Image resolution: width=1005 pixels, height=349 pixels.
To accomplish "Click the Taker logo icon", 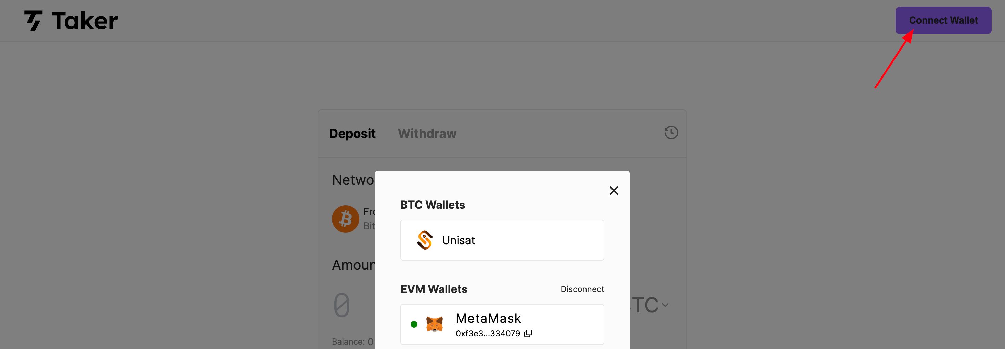I will [x=34, y=20].
